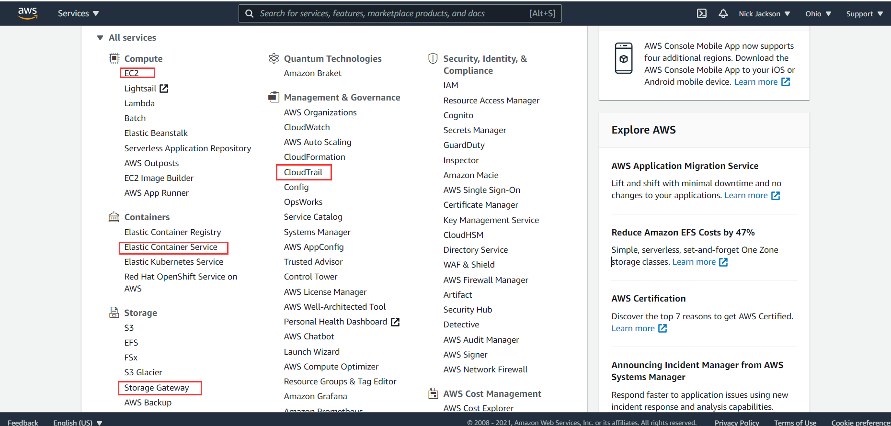Image resolution: width=891 pixels, height=426 pixels.
Task: Open CloudFormation service
Action: pos(315,157)
